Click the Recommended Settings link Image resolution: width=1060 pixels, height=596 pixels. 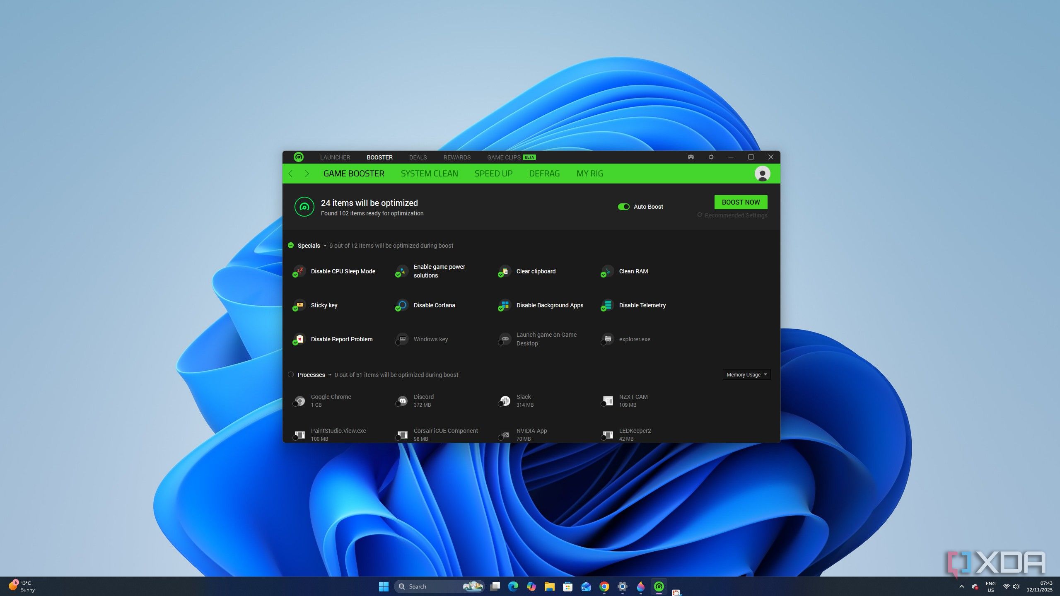point(735,215)
